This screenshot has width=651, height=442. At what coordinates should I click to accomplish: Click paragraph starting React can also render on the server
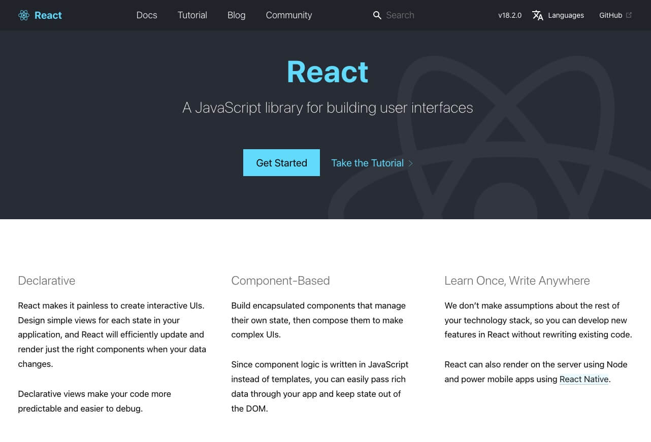(536, 372)
